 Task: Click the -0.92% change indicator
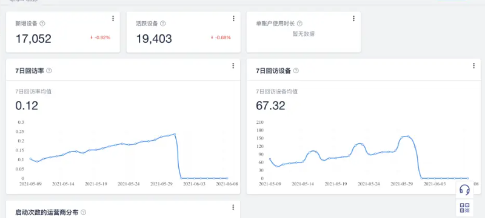[100, 37]
